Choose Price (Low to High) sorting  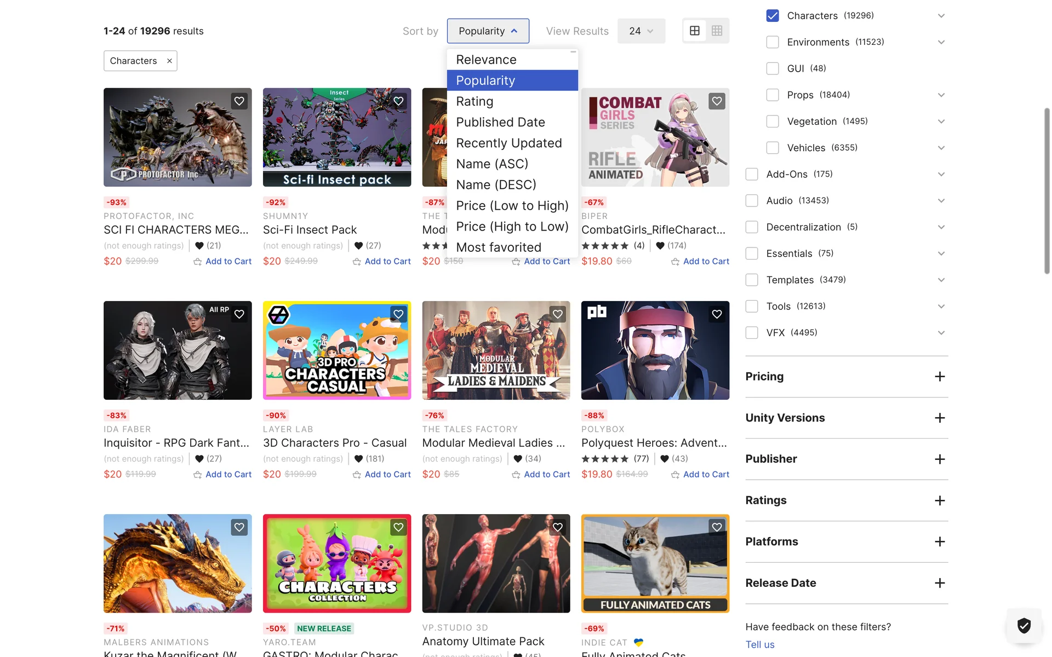coord(512,206)
